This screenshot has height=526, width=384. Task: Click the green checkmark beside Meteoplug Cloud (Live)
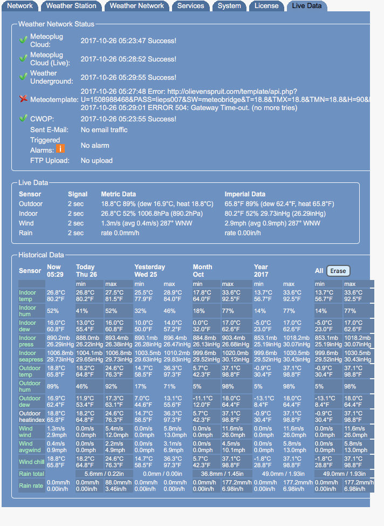[x=23, y=58]
